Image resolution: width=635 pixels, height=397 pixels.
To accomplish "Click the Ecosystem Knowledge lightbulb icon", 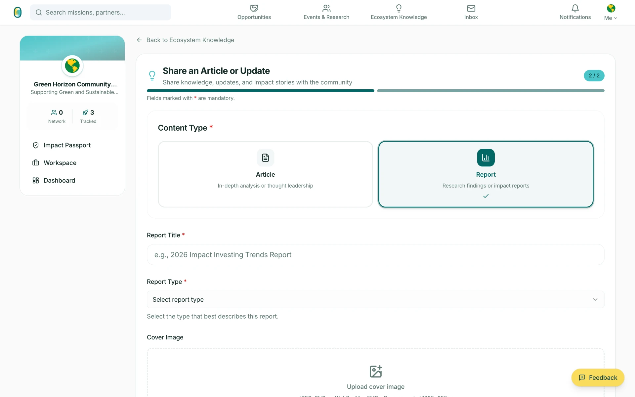I will pyautogui.click(x=399, y=8).
